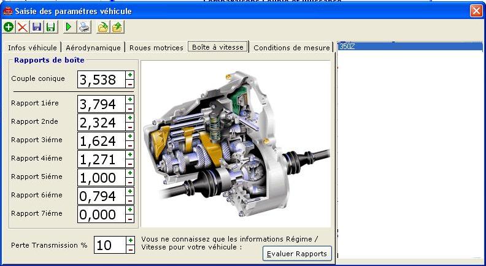Switch to the Infos véhicule tab
This screenshot has height=266, width=486.
[x=33, y=47]
